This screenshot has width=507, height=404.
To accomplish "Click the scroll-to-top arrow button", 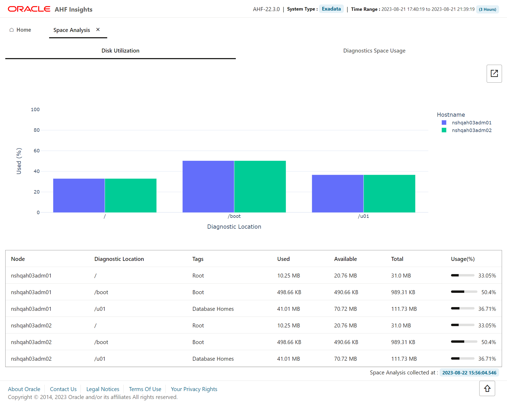I will click(x=487, y=388).
